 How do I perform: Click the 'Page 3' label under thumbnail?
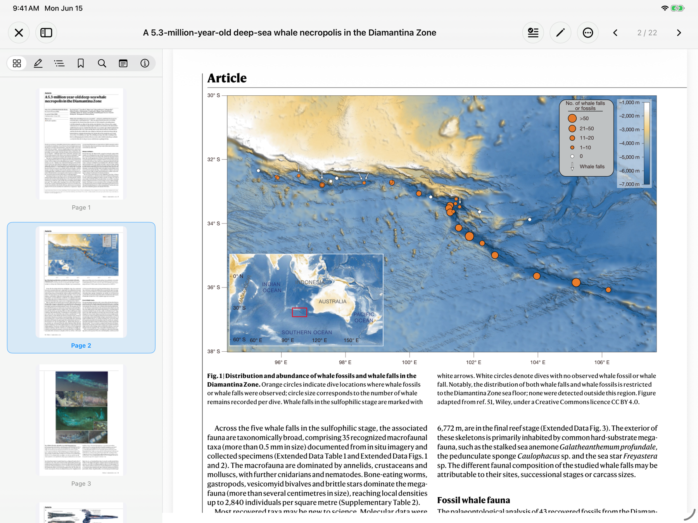coord(81,484)
